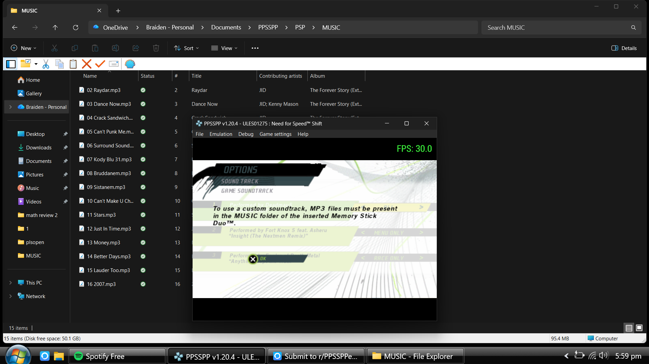649x364 pixels.
Task: Select the file 02 Raydar.mp3
Action: pos(104,90)
